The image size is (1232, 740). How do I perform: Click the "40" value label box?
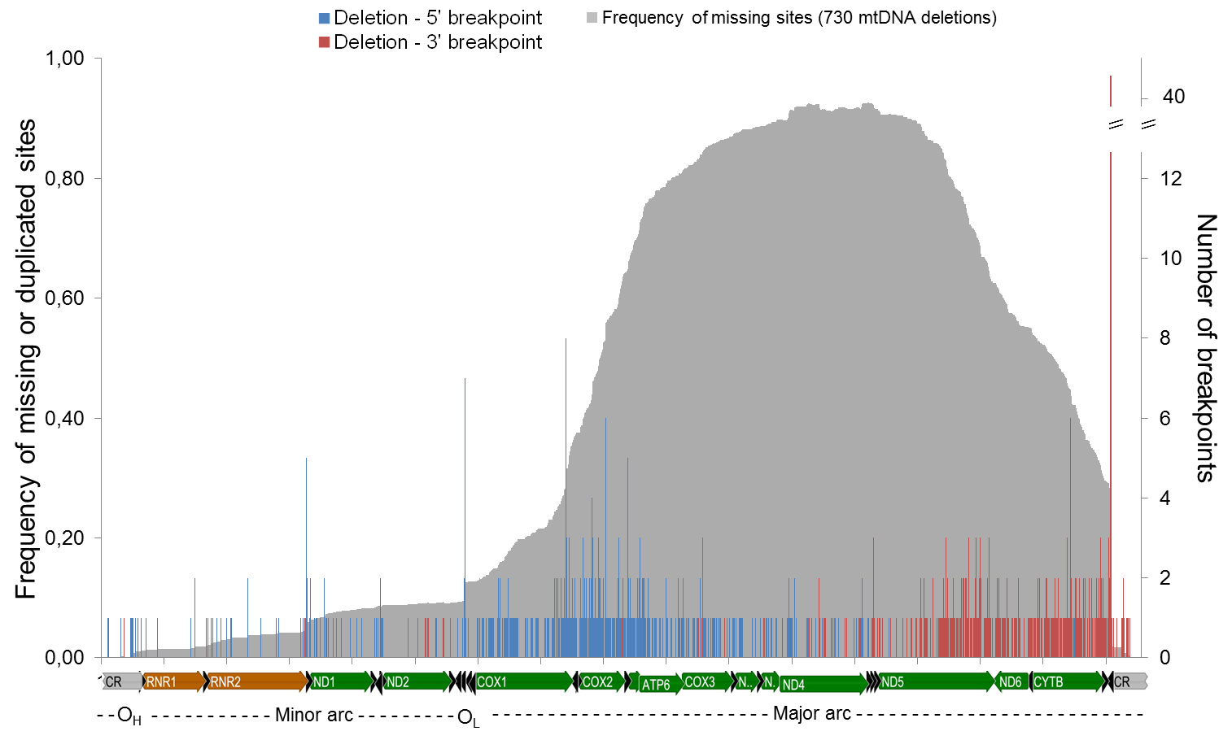coord(1173,97)
